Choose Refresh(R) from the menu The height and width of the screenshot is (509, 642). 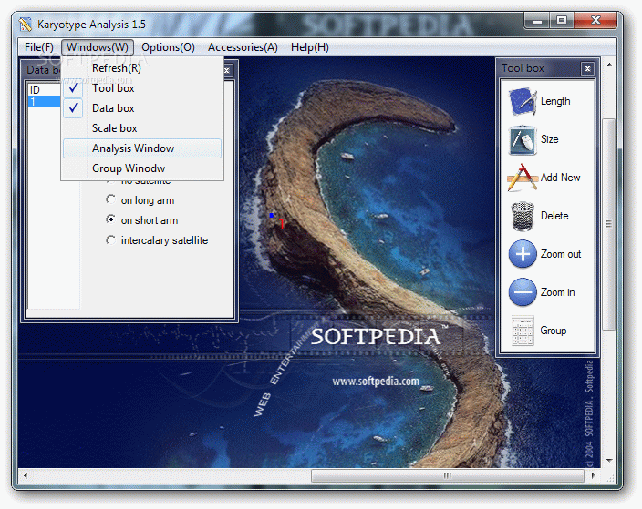[x=142, y=68]
